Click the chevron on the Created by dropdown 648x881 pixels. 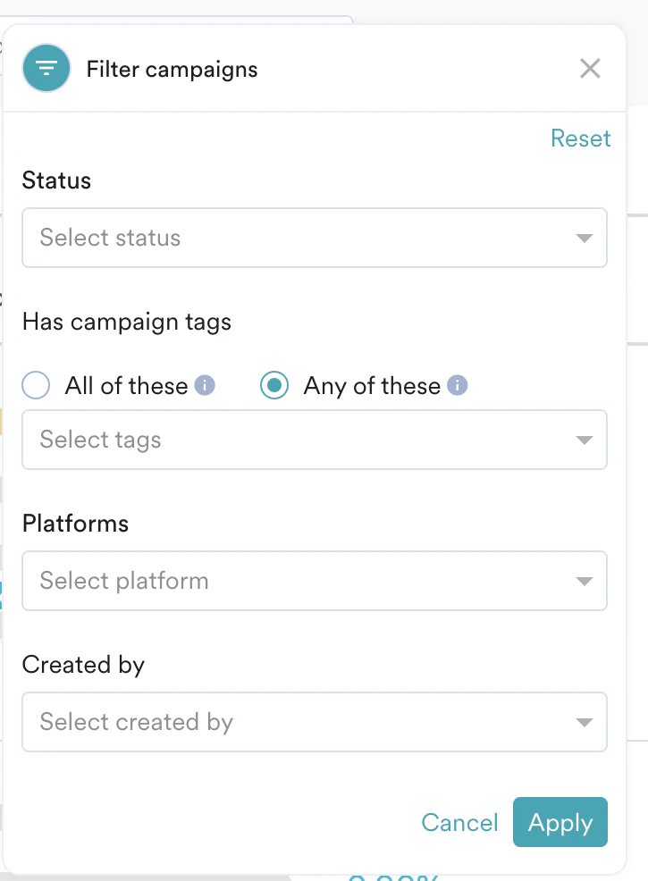pos(585,722)
